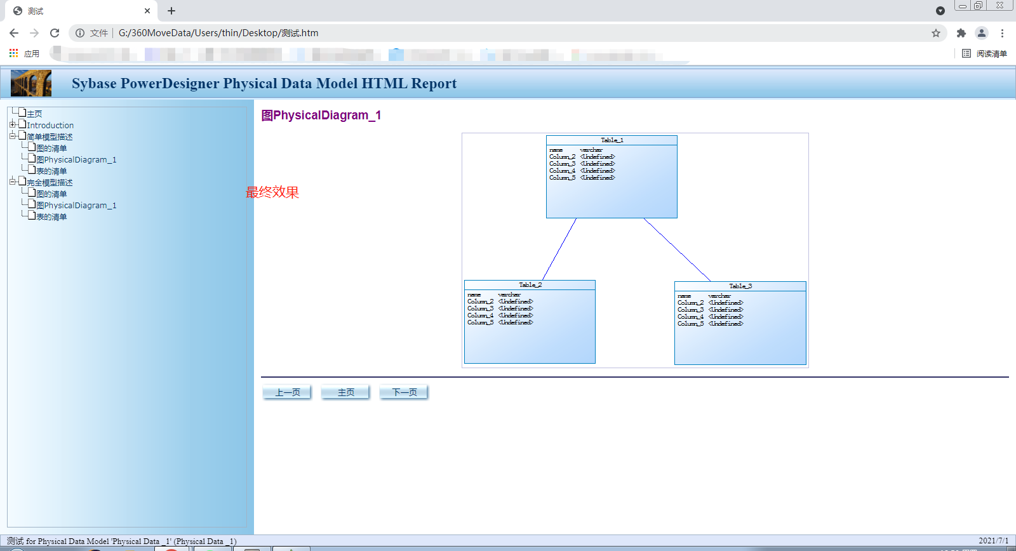Open 图的清单 under 完全模型描述
The height and width of the screenshot is (551, 1016).
coord(51,194)
